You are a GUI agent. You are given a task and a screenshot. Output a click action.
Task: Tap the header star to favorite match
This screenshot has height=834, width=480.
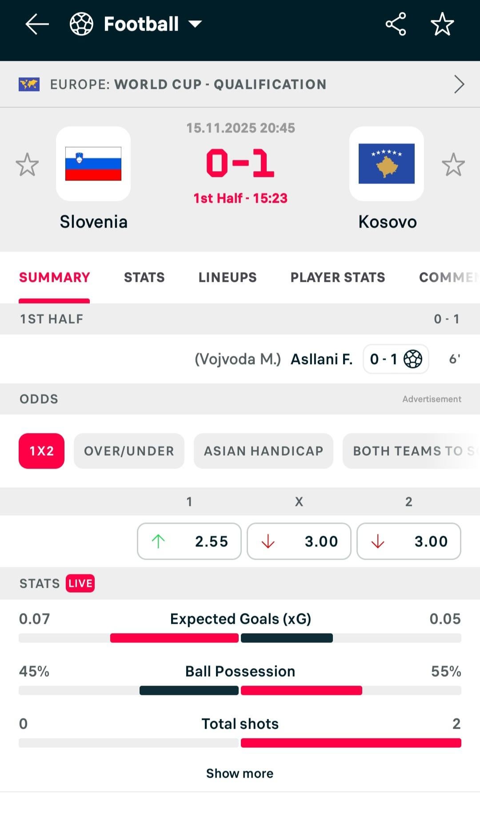442,24
